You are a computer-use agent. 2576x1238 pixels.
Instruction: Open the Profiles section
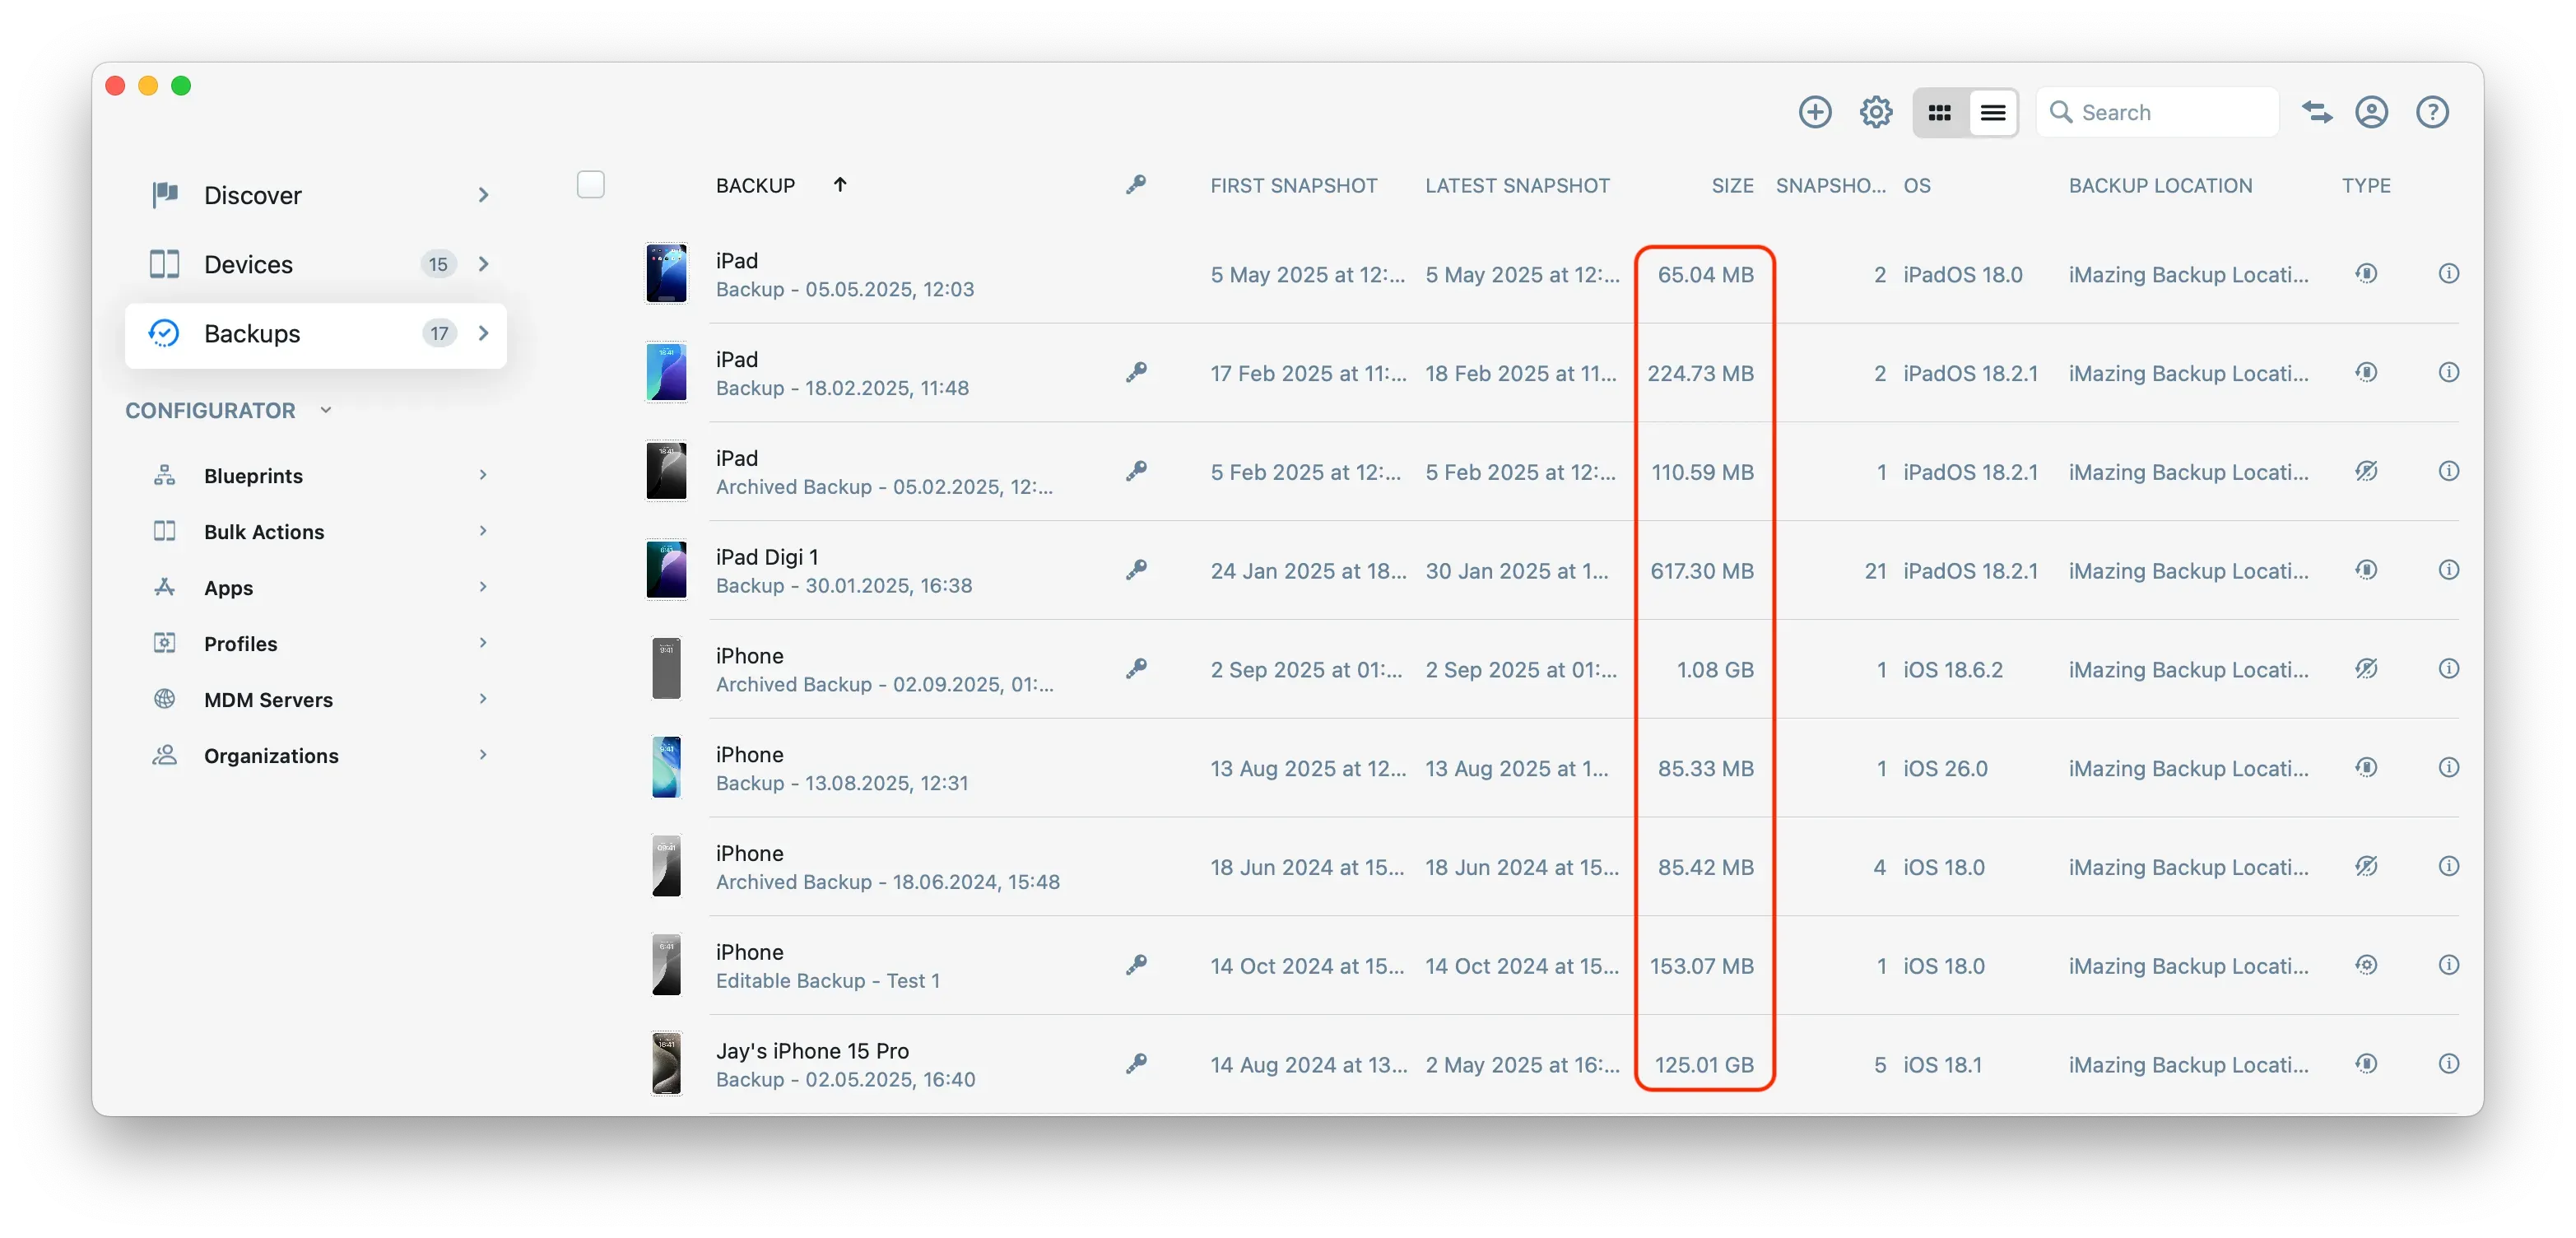[240, 643]
